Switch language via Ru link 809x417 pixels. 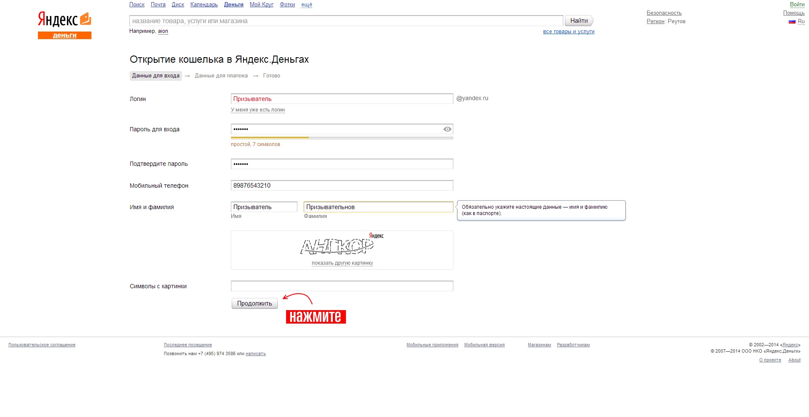801,21
